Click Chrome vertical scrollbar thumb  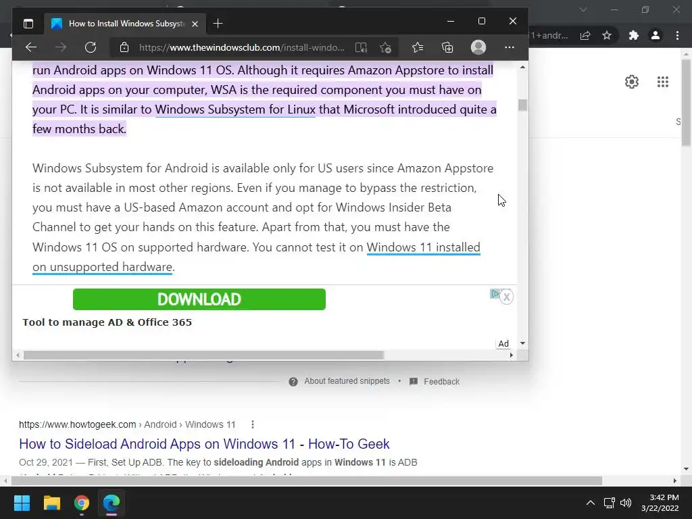click(x=686, y=102)
